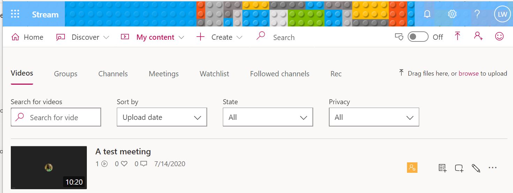Image resolution: width=513 pixels, height=193 pixels.
Task: Click the privacy shield icon beside toggle
Action: click(399, 37)
